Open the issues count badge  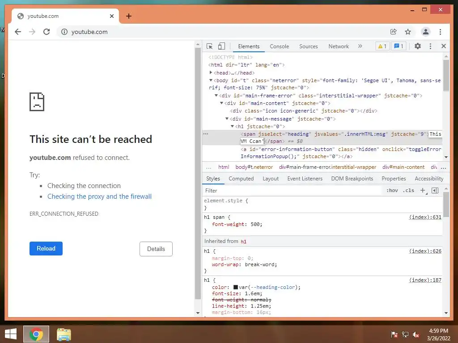(x=399, y=46)
